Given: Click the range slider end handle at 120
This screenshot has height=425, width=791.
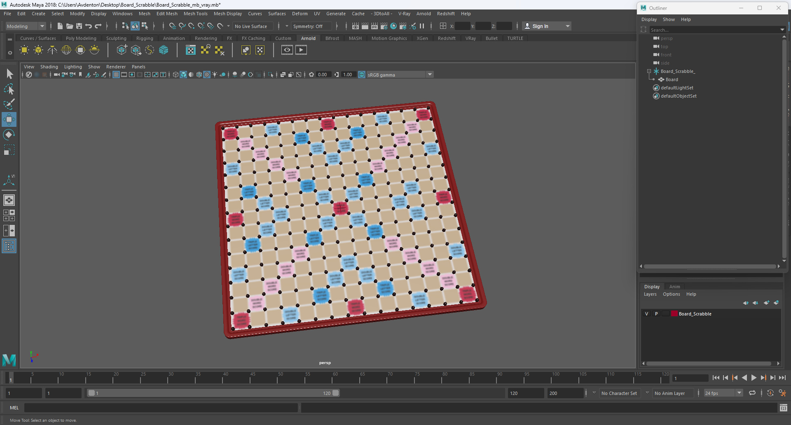Looking at the screenshot, I should pyautogui.click(x=336, y=393).
